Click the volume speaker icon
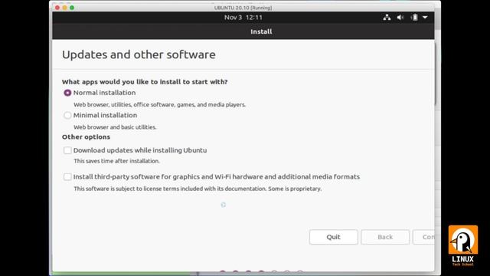The height and width of the screenshot is (276, 490). [400, 18]
